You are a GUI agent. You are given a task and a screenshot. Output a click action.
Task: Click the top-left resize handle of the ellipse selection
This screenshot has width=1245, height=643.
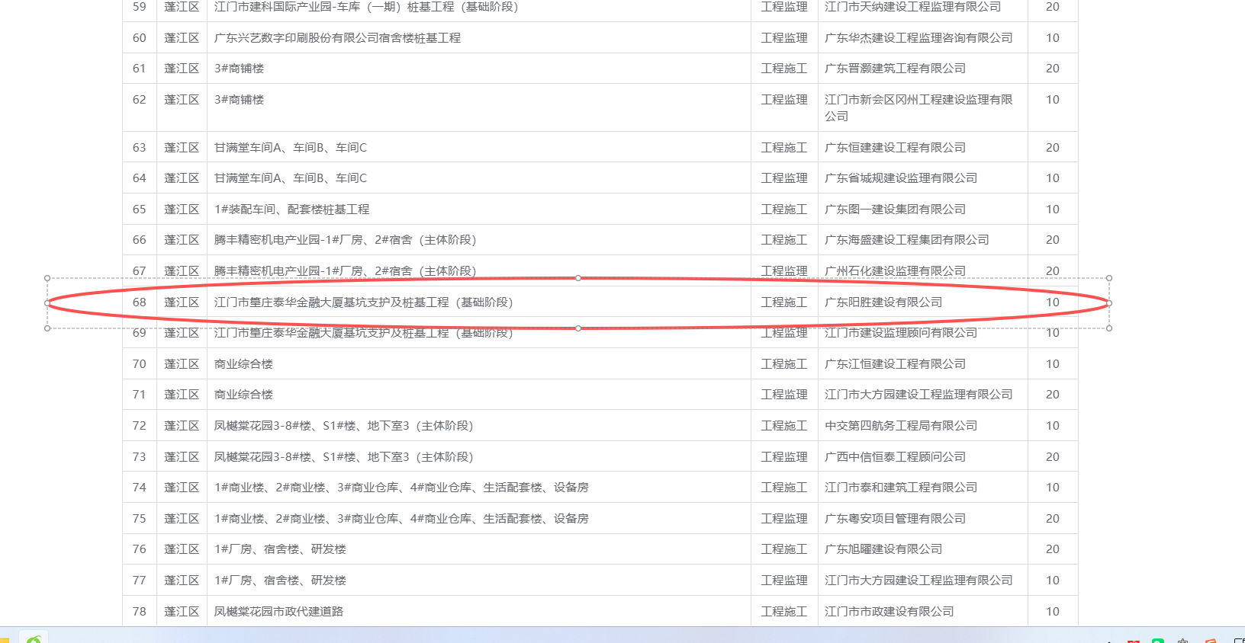point(47,278)
